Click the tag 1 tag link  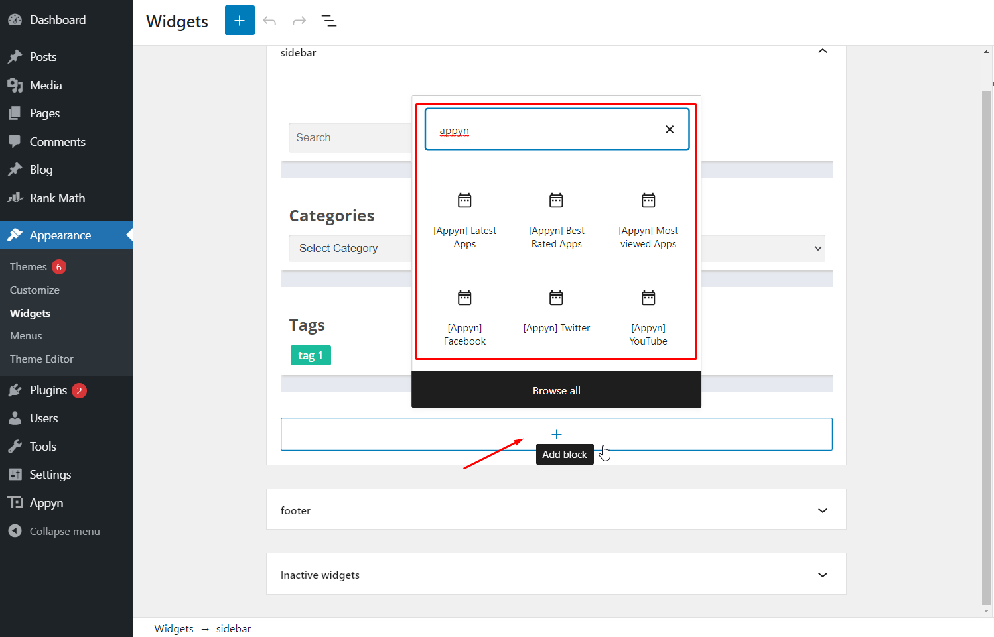[311, 355]
